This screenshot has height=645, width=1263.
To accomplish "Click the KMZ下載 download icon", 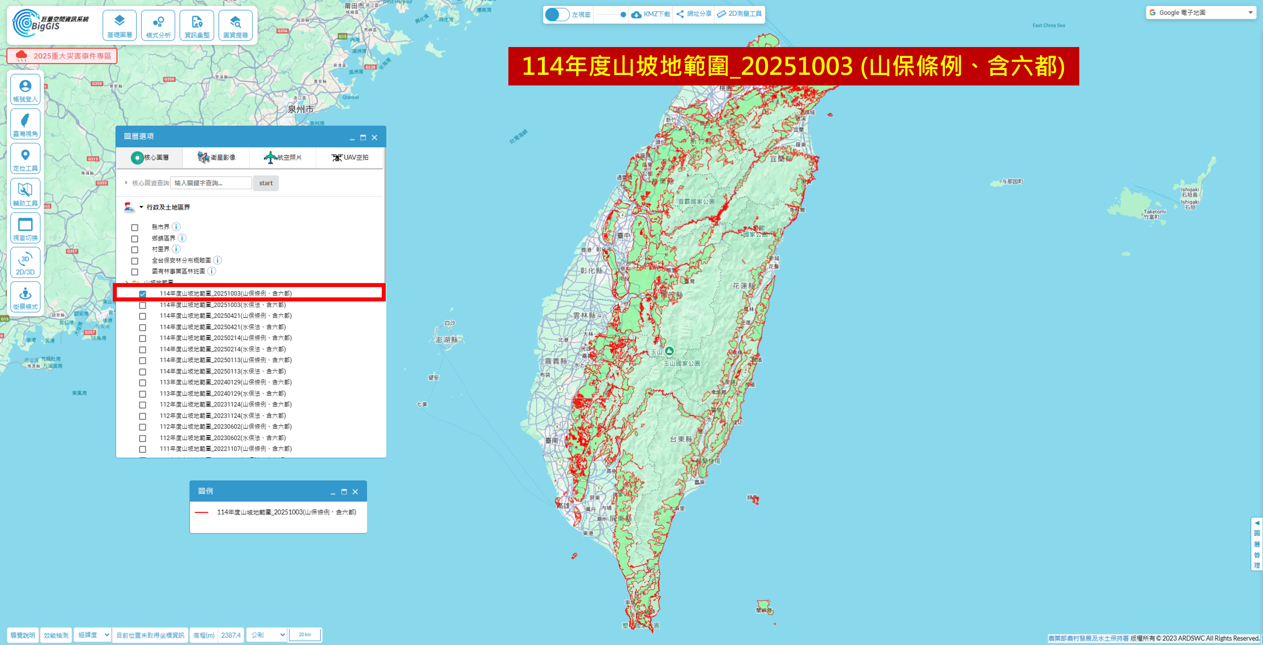I will (x=636, y=14).
